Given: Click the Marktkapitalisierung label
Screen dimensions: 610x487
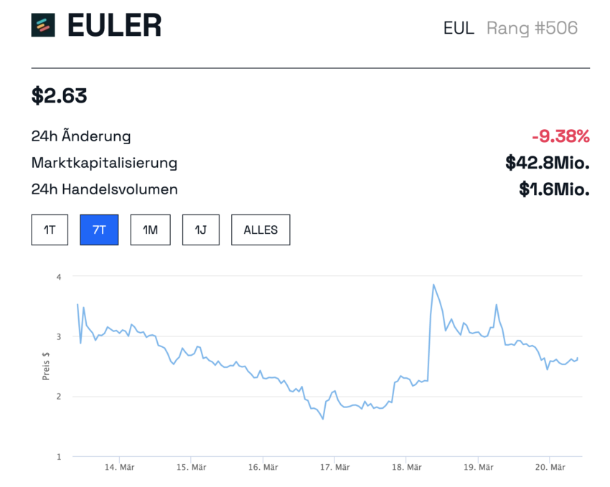Looking at the screenshot, I should (x=104, y=163).
